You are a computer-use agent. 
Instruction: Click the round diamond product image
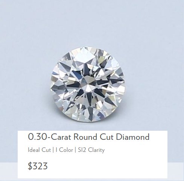88,85
